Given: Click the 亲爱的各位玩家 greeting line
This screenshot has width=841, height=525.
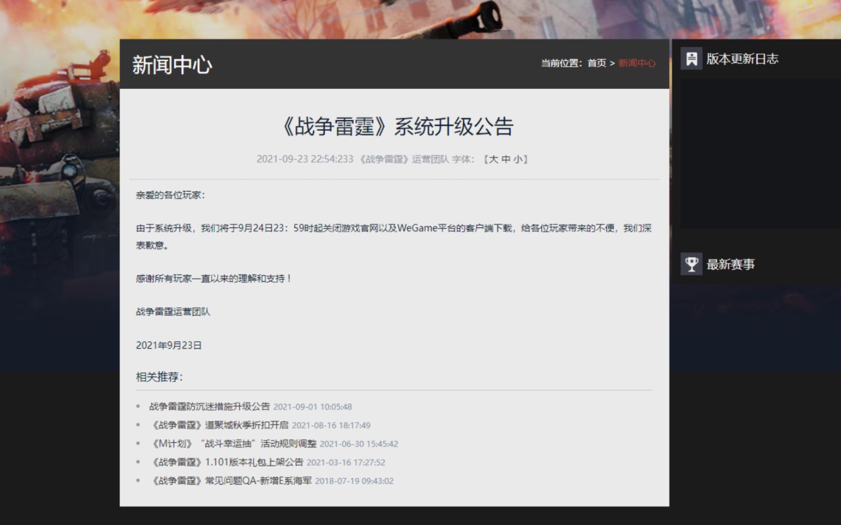Looking at the screenshot, I should 171,195.
